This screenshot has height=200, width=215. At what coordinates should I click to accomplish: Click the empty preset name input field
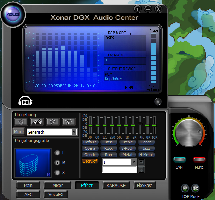[119, 170]
